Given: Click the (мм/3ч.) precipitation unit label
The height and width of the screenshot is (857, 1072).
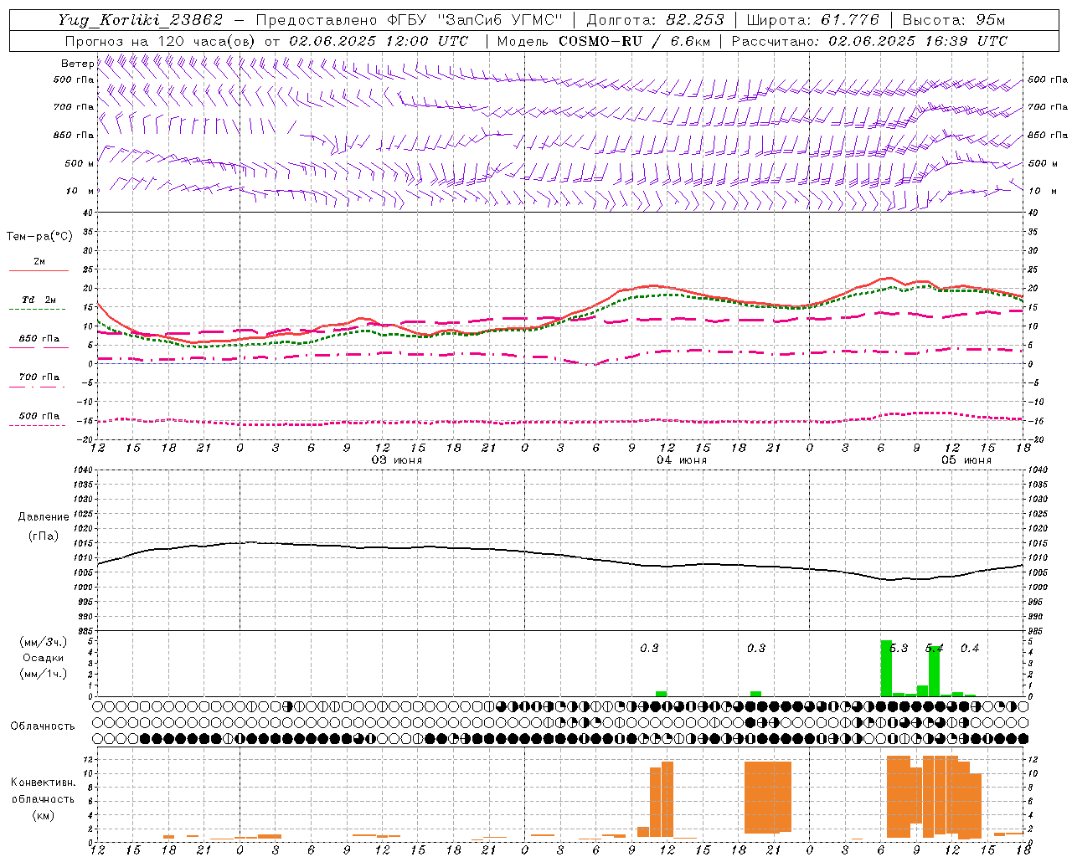Looking at the screenshot, I should click(43, 642).
